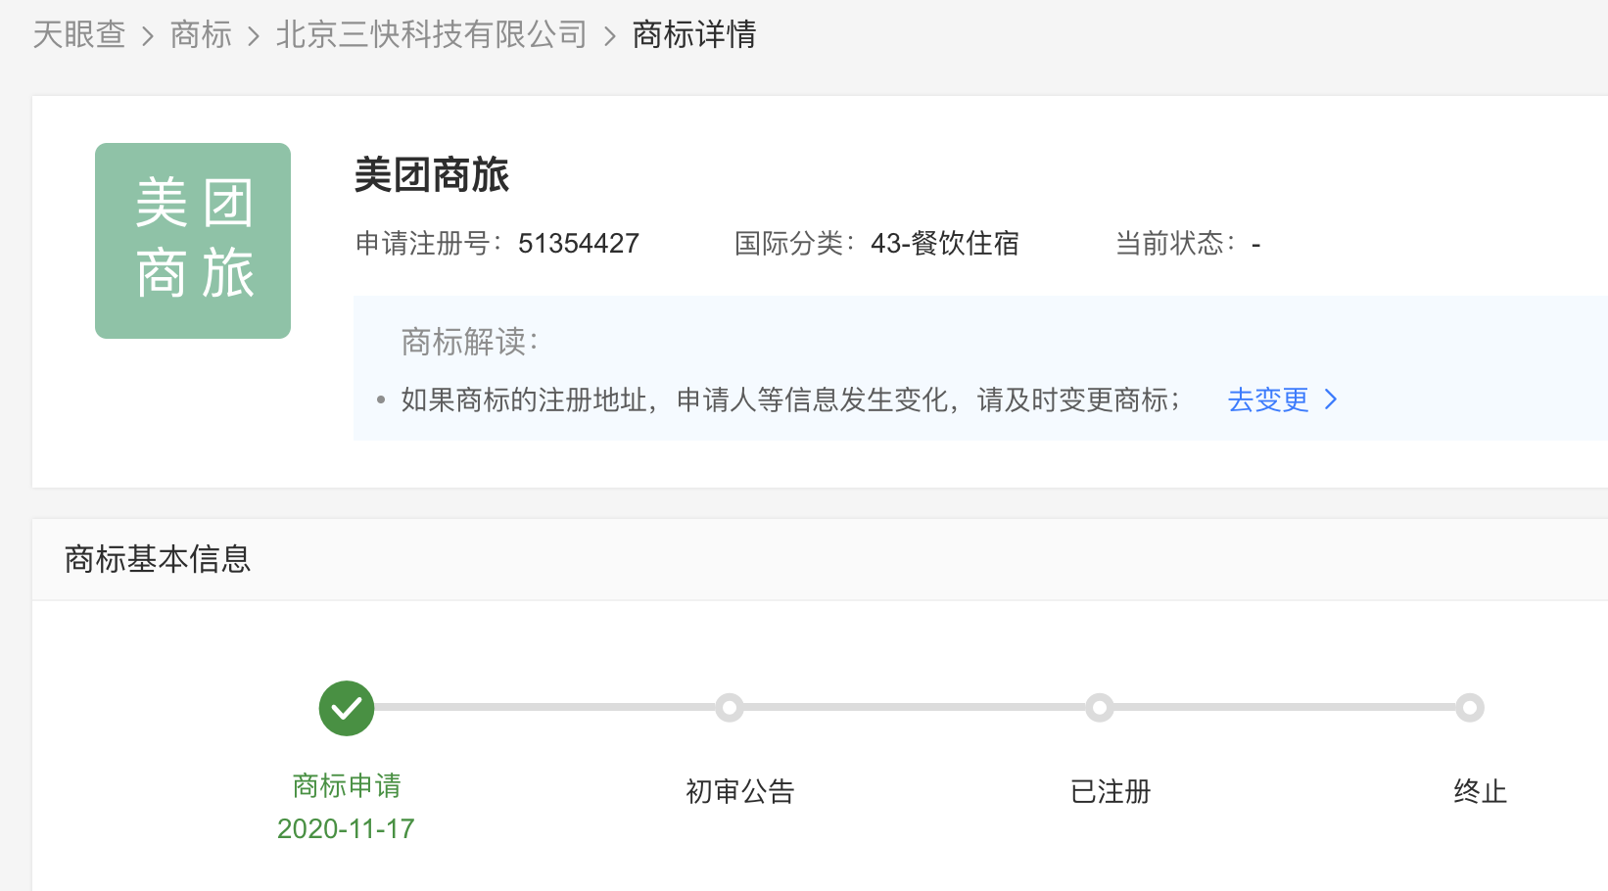1608x891 pixels.
Task: Go to 北京三快科技有限公司 breadcrumb
Action: [431, 35]
